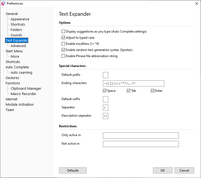The image size is (201, 178).
Task: Click the Ending characters text field
Action: coord(133,84)
